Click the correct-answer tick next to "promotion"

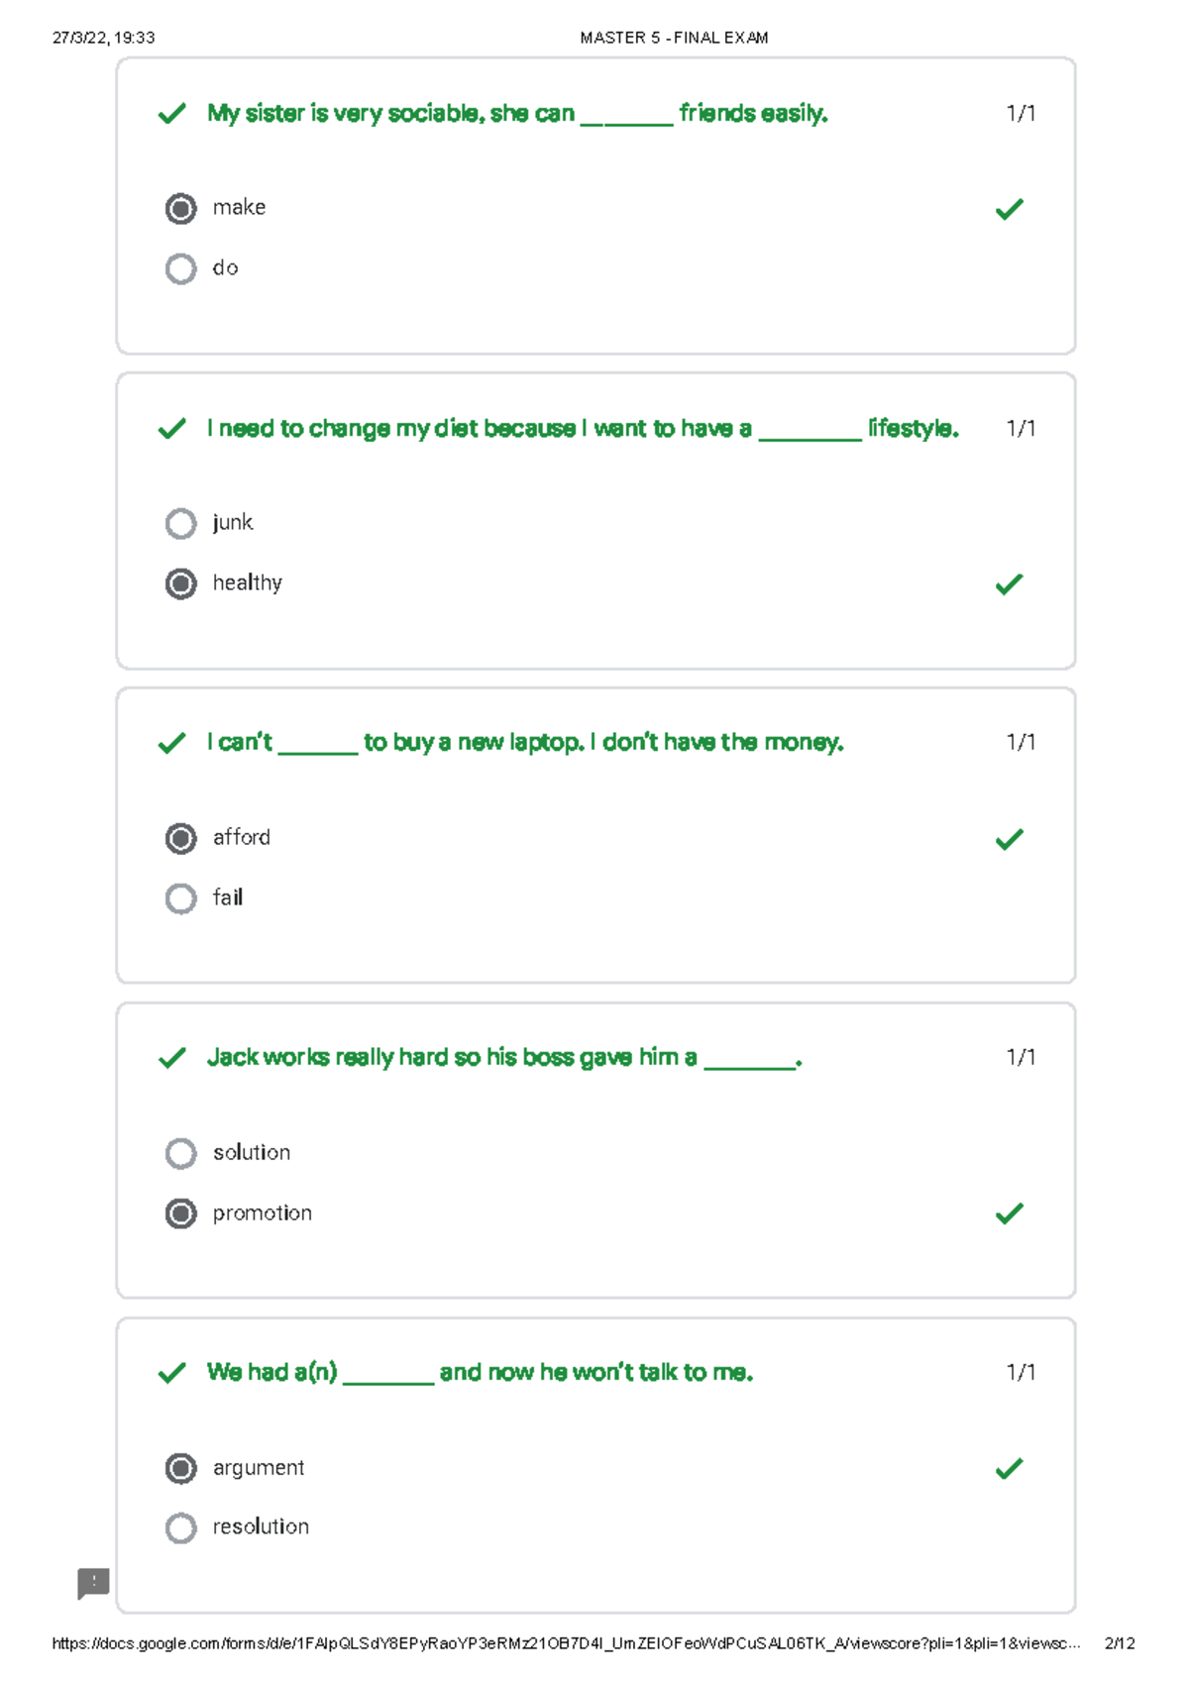[x=1009, y=1213]
